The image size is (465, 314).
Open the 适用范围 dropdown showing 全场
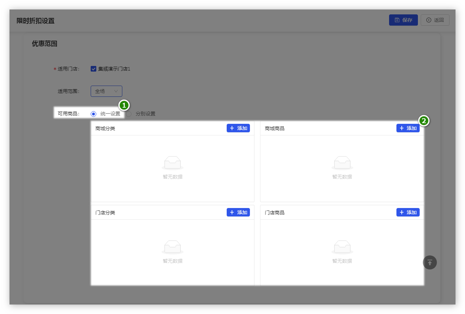pyautogui.click(x=106, y=91)
